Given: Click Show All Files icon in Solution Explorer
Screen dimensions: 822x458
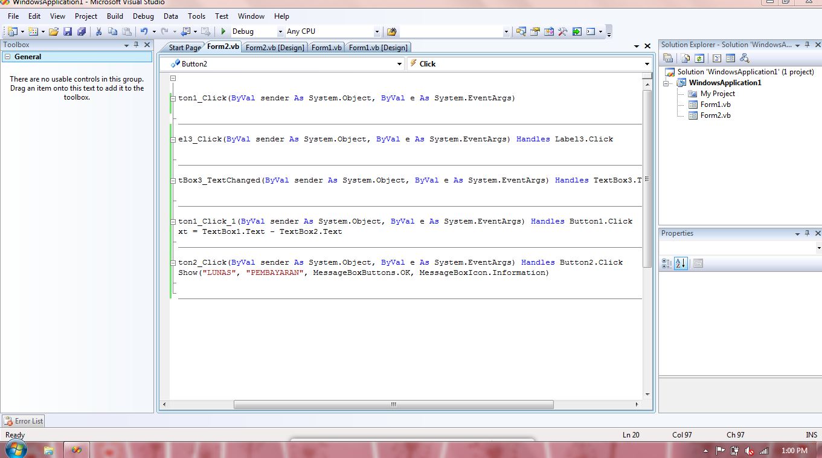Looking at the screenshot, I should (686, 58).
